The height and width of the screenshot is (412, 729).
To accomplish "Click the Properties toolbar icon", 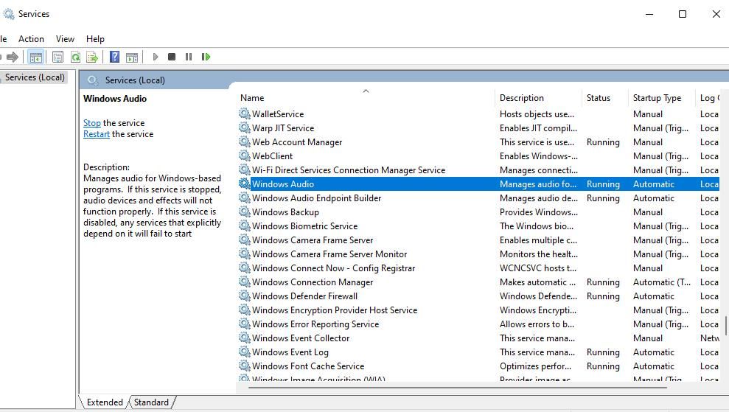I will click(57, 57).
